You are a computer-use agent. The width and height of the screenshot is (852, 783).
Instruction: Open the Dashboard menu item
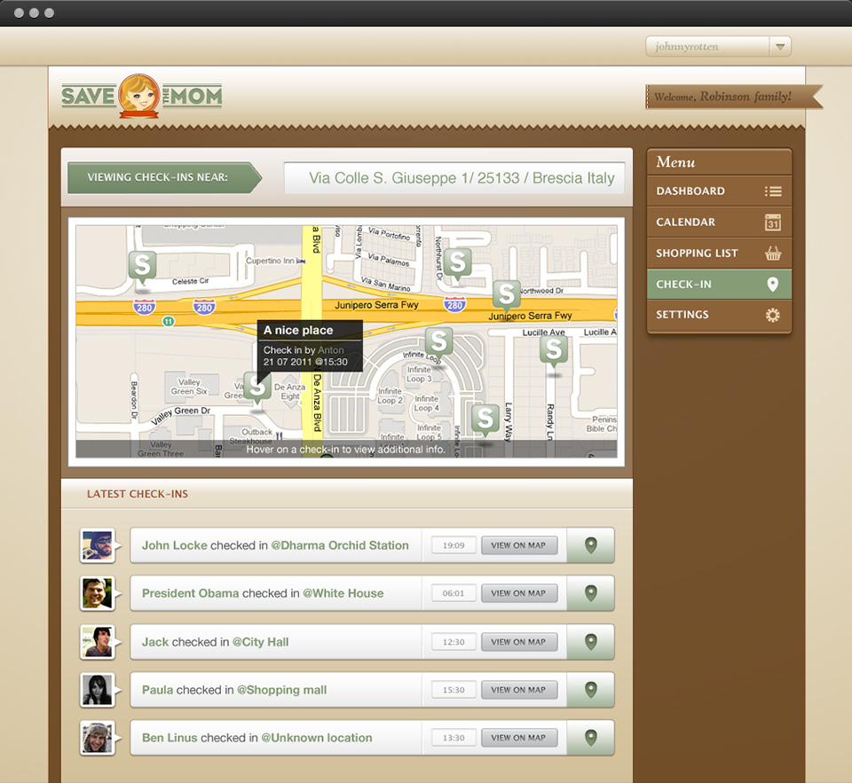(x=719, y=192)
